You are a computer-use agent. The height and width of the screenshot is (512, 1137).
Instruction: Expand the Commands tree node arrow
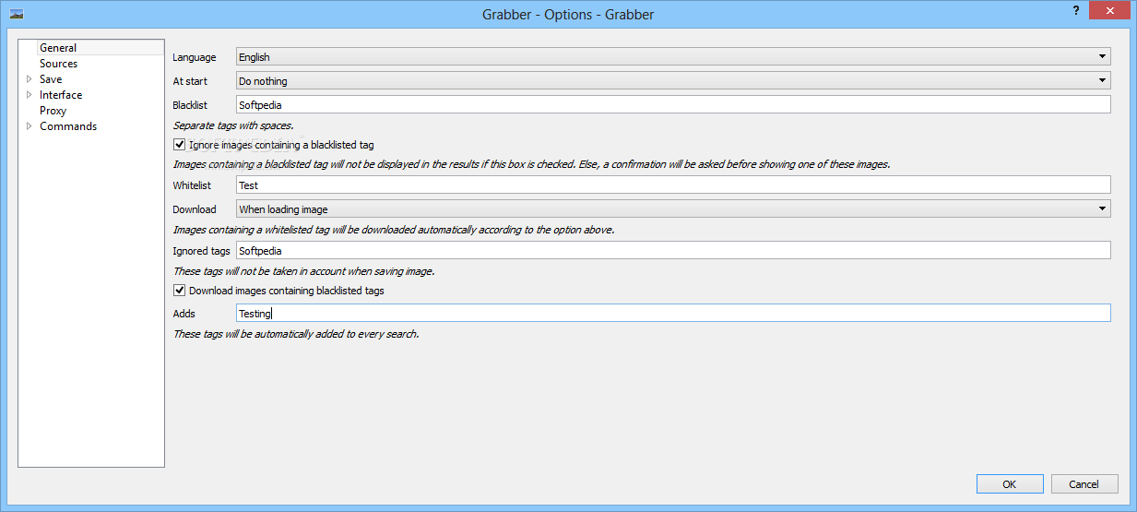(30, 126)
